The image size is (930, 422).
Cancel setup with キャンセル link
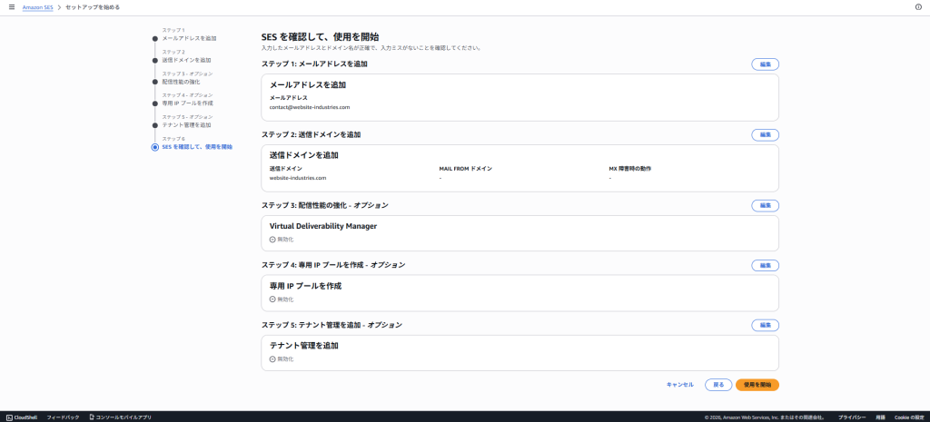pyautogui.click(x=679, y=385)
